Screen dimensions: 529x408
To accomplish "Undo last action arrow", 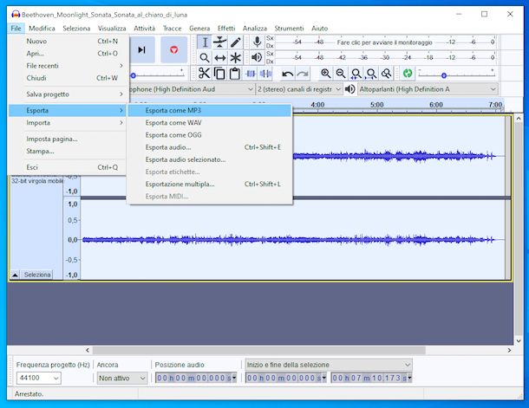I will tap(287, 74).
